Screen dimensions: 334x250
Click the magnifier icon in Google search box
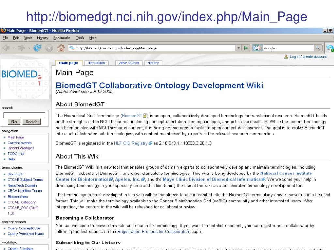pos(318,48)
